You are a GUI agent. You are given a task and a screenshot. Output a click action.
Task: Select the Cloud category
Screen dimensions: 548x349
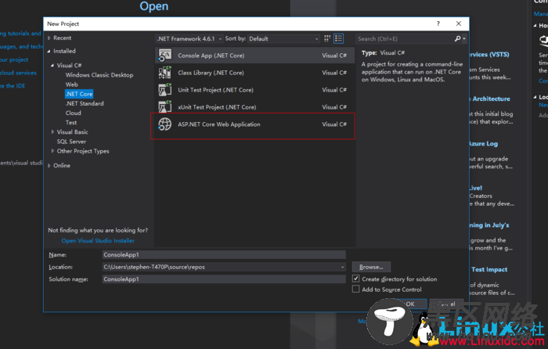click(73, 113)
